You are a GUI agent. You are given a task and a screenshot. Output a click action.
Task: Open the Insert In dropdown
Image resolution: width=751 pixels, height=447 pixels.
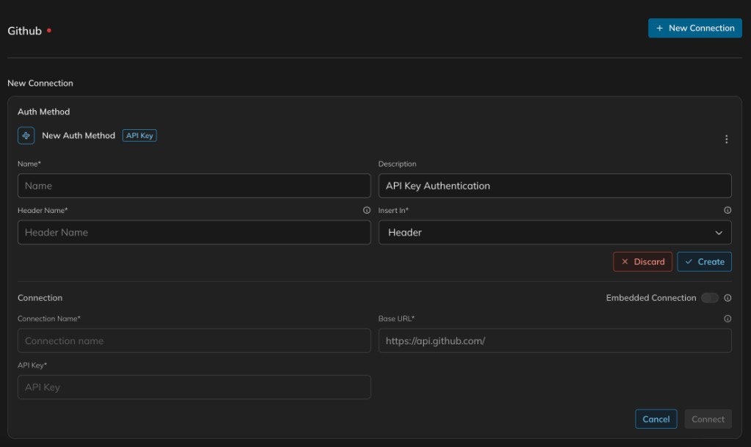pyautogui.click(x=555, y=232)
